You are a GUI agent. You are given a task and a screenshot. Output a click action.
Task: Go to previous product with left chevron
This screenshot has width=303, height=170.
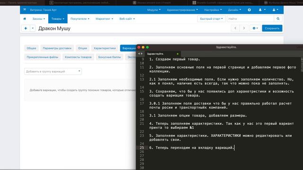pyautogui.click(x=235, y=28)
